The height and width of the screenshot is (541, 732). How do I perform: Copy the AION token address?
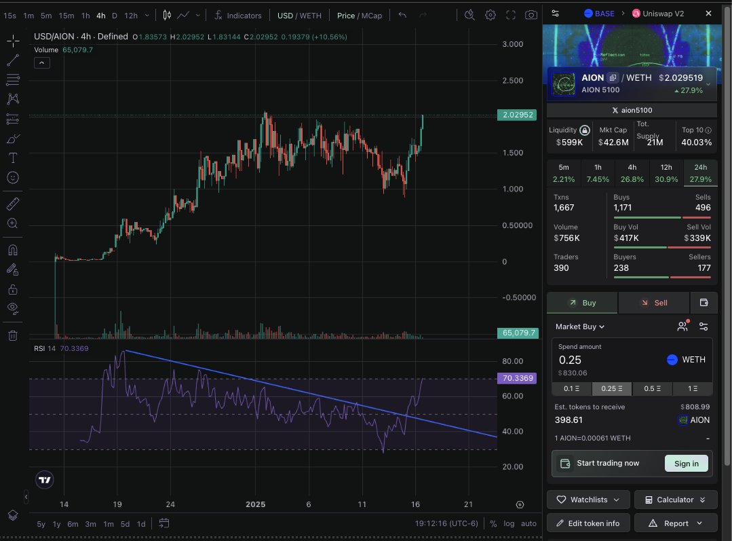click(x=613, y=78)
